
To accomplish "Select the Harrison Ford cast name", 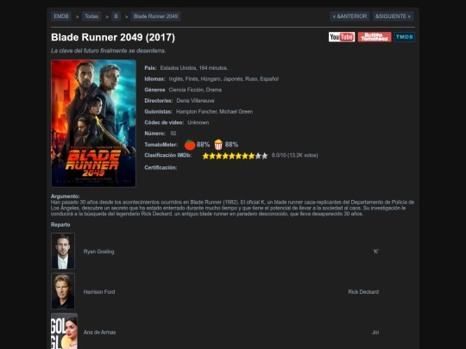I will [x=99, y=292].
